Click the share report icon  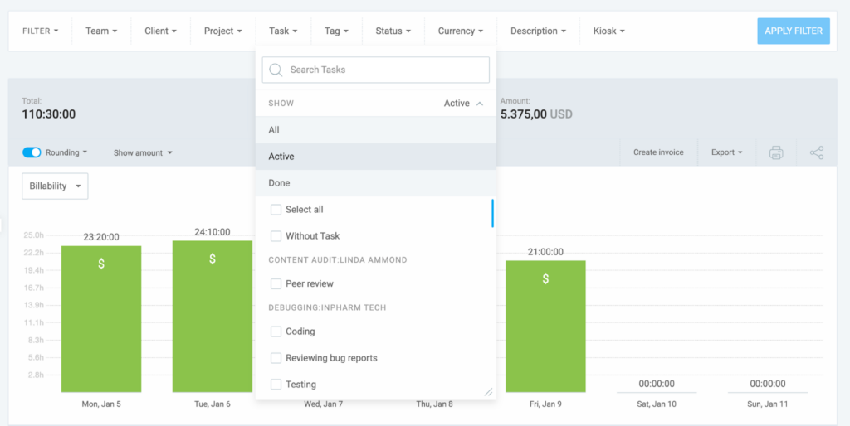817,152
